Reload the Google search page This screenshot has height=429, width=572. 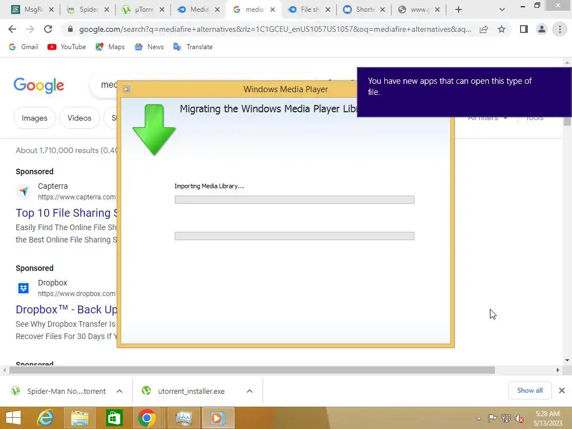(48, 29)
